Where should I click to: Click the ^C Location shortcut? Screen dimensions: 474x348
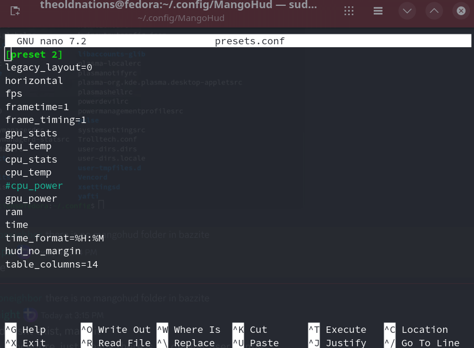point(416,329)
